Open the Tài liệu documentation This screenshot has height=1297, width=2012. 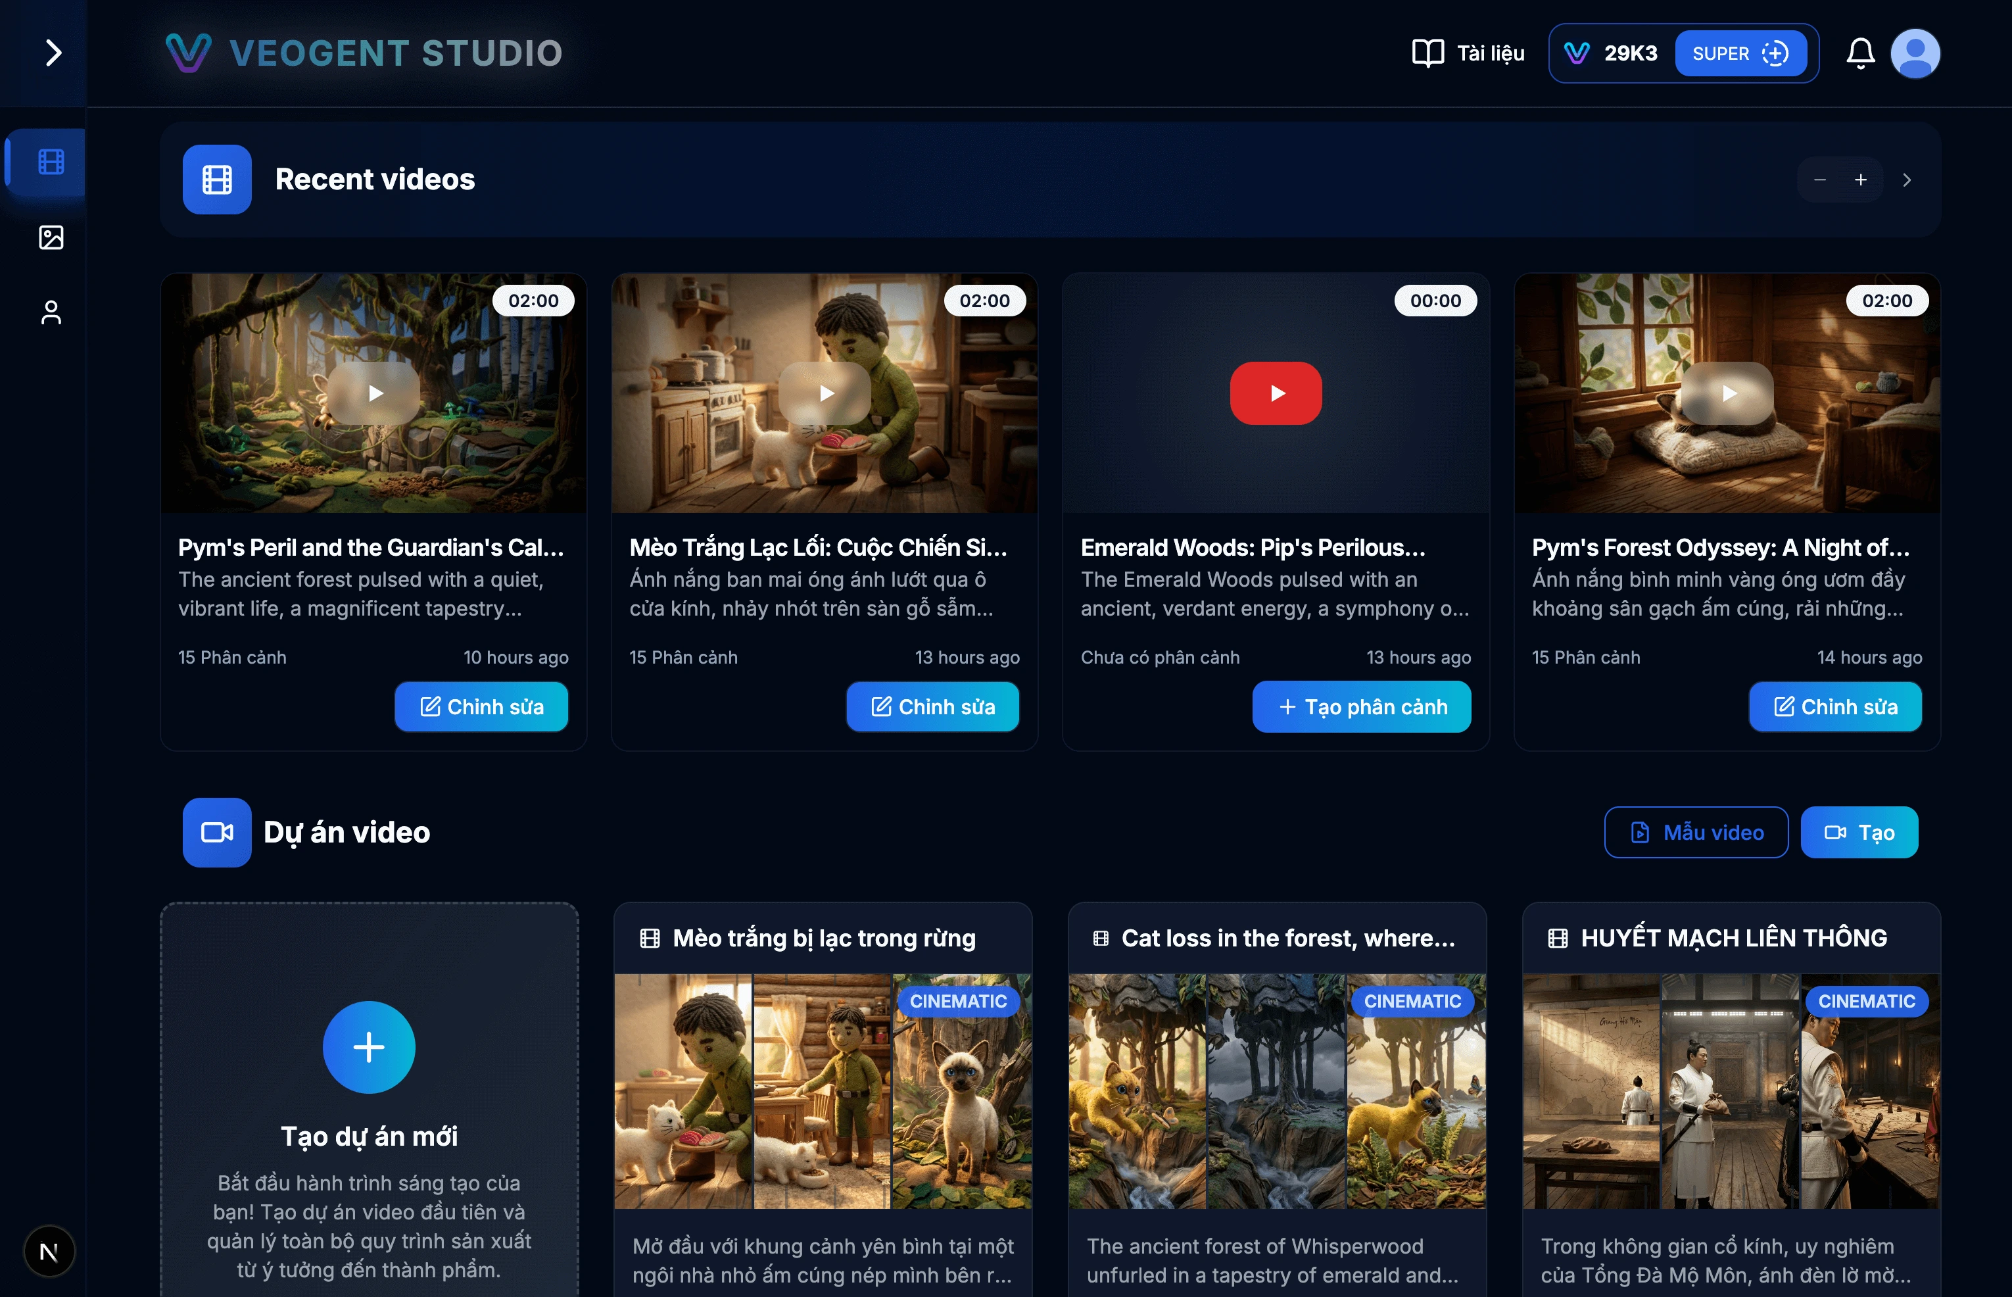click(1468, 53)
